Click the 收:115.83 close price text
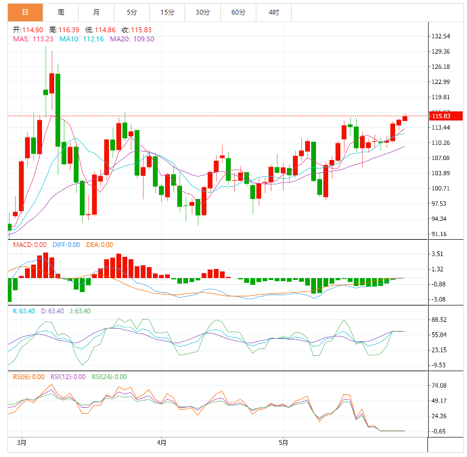 point(137,30)
